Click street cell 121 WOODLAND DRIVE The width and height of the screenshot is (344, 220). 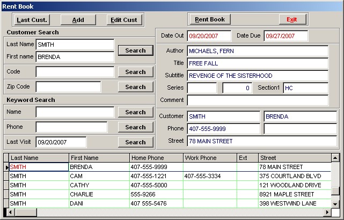pyautogui.click(x=295, y=185)
